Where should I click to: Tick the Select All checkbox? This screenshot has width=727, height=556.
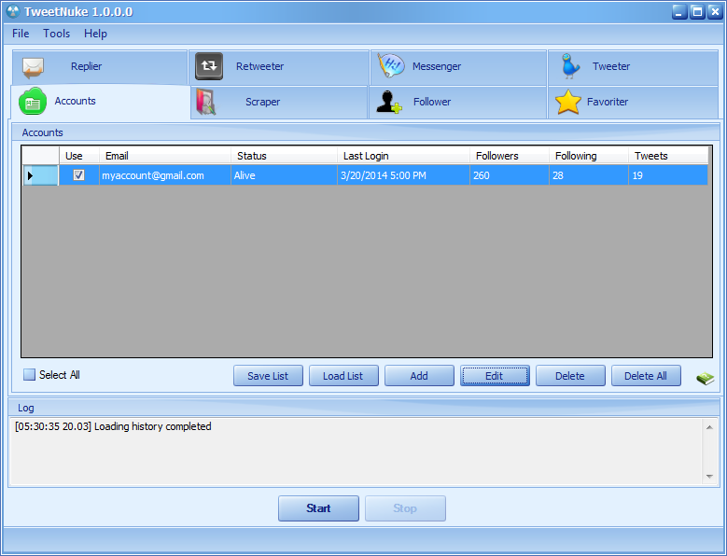tap(29, 374)
